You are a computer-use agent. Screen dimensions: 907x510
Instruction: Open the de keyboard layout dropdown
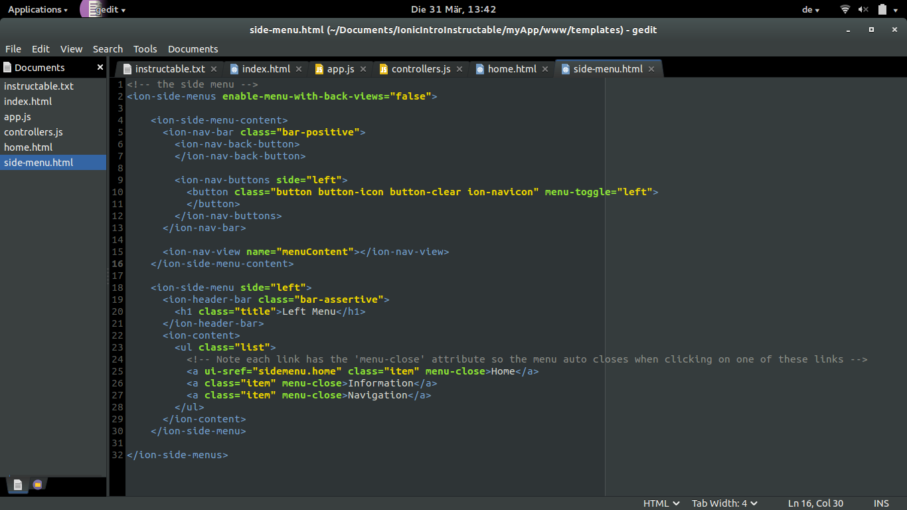click(811, 9)
